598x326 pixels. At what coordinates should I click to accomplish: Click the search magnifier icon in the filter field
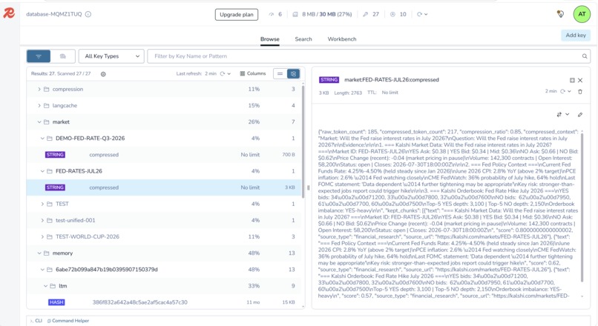click(x=584, y=56)
